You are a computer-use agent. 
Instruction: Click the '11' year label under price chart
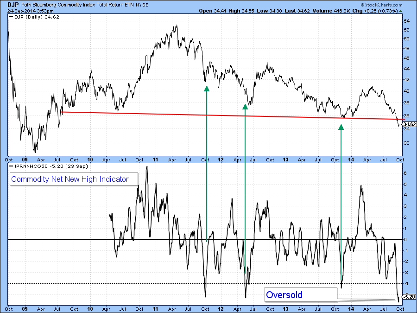(x=155, y=160)
